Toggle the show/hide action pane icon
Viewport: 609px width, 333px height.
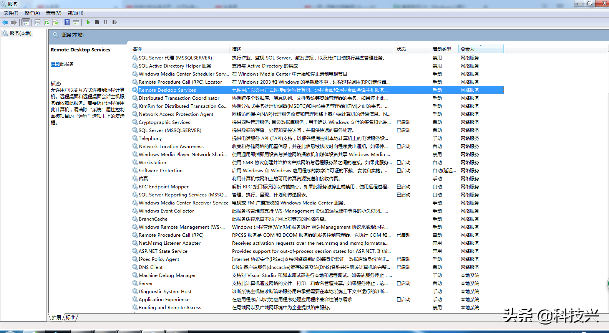click(x=76, y=22)
